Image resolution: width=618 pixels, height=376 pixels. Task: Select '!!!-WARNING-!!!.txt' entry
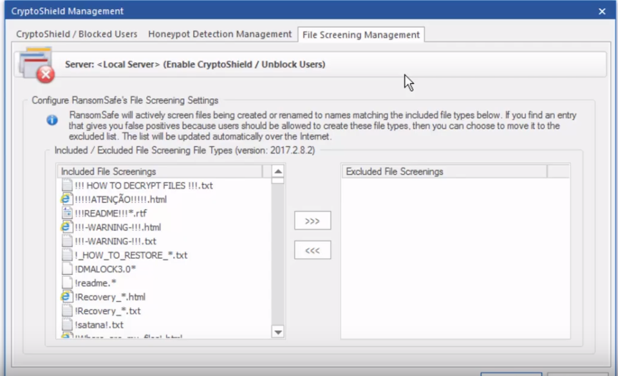[x=109, y=242]
